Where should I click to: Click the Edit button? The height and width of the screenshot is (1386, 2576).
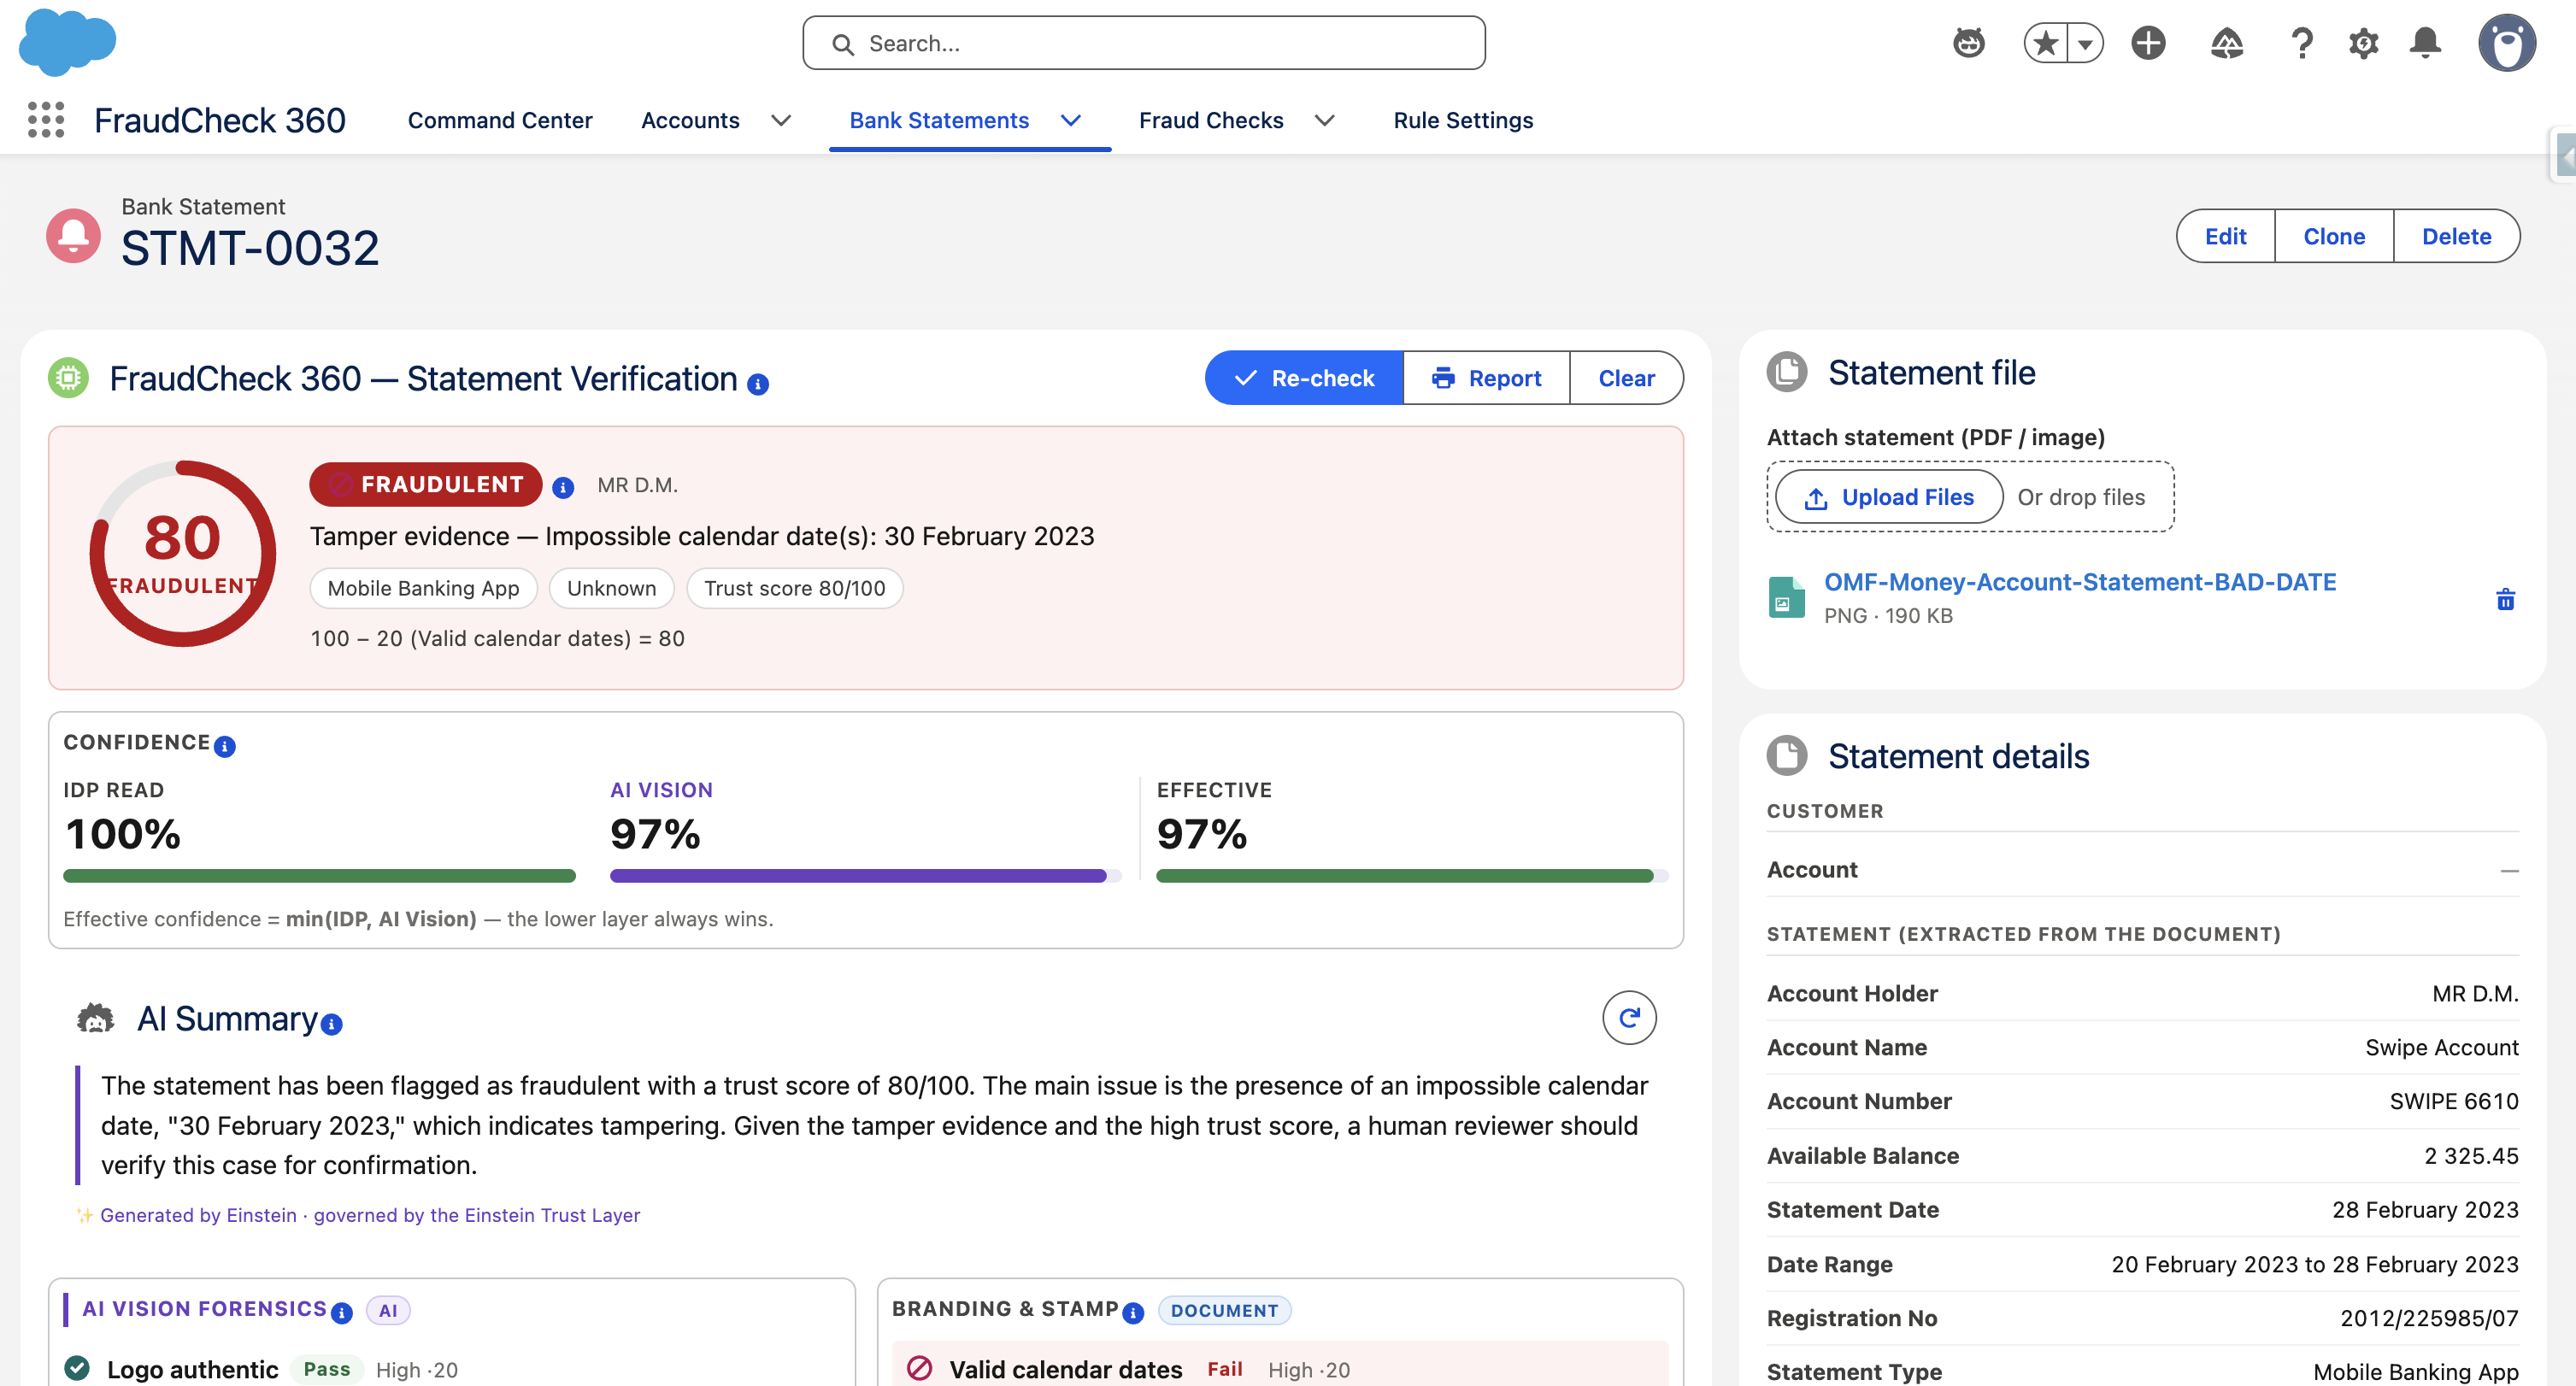click(2225, 236)
